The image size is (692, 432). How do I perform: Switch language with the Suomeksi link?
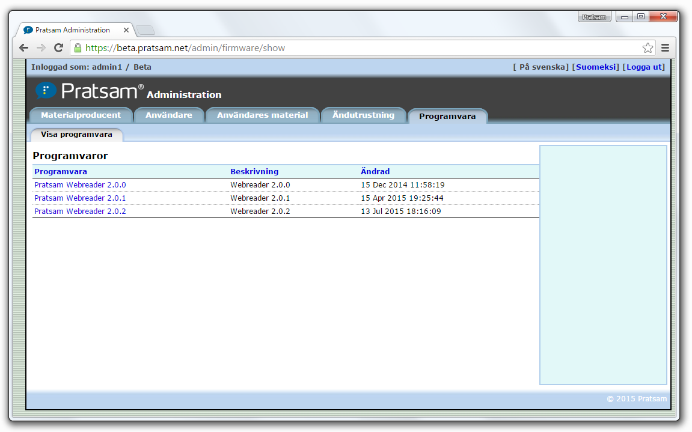click(596, 67)
